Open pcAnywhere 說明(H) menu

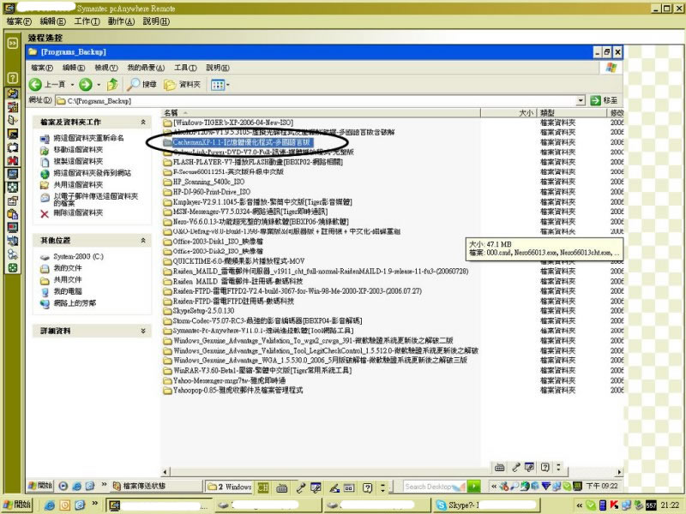156,21
